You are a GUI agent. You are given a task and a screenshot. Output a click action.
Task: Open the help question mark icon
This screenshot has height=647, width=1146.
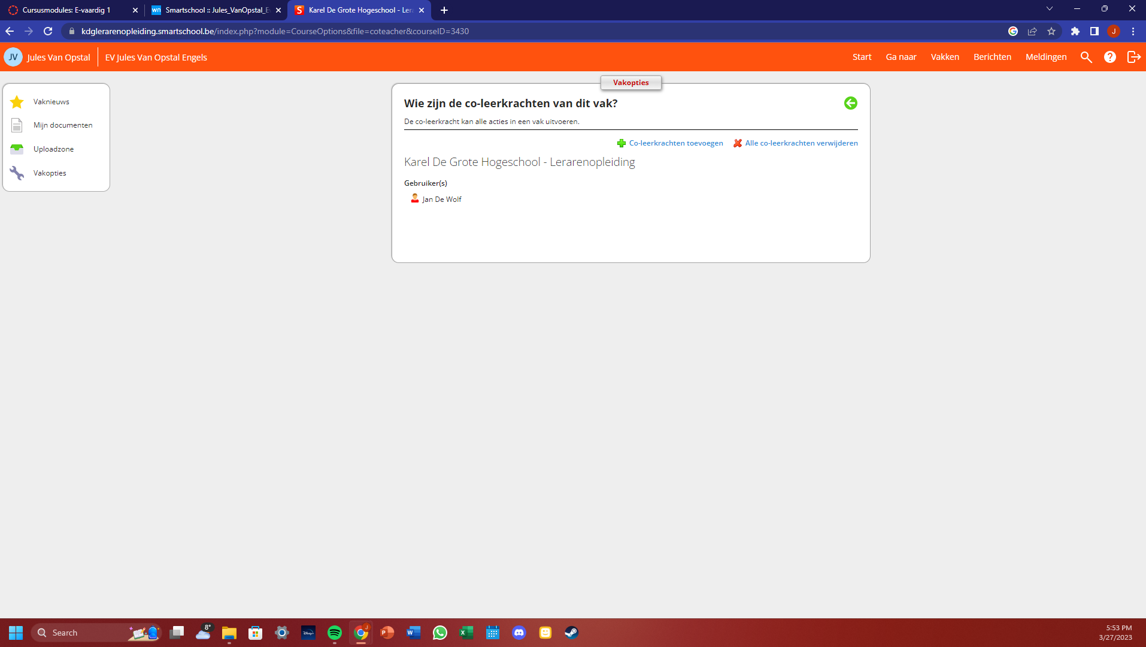click(1109, 57)
